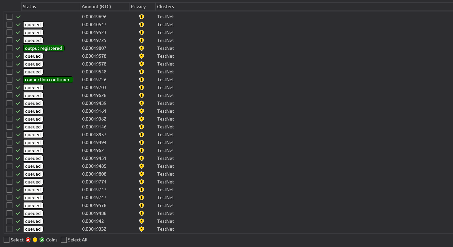
Task: Click the privacy shield beside amount 0.00019725
Action: (142, 40)
